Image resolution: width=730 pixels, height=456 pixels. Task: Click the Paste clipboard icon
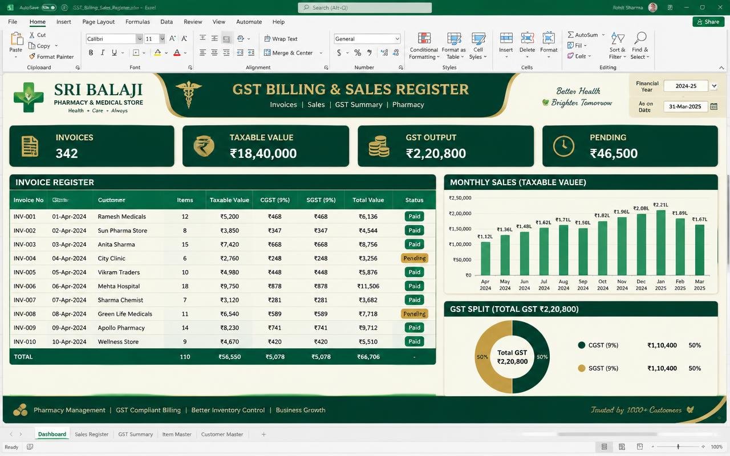17,39
